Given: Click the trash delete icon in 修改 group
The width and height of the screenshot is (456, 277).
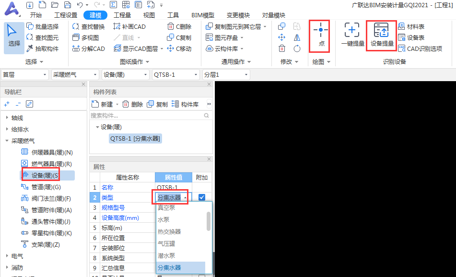Looking at the screenshot, I should [282, 48].
